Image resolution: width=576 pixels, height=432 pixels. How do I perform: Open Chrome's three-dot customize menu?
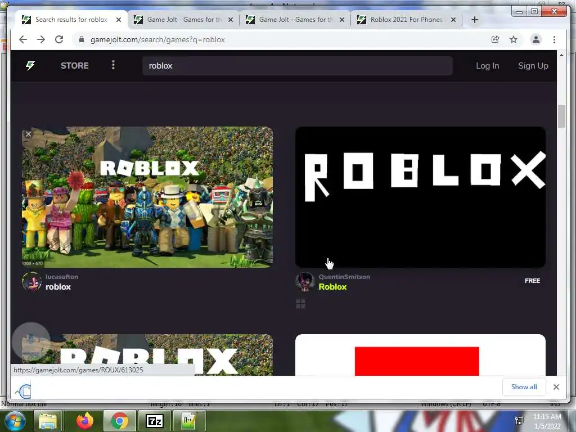554,39
